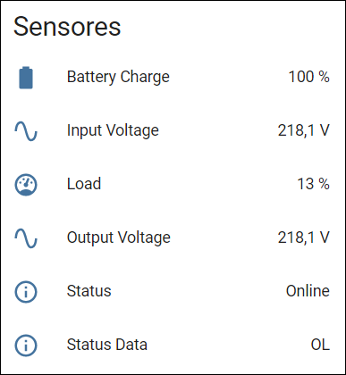The width and height of the screenshot is (346, 375).
Task: Click the 100 % battery value
Action: point(308,77)
